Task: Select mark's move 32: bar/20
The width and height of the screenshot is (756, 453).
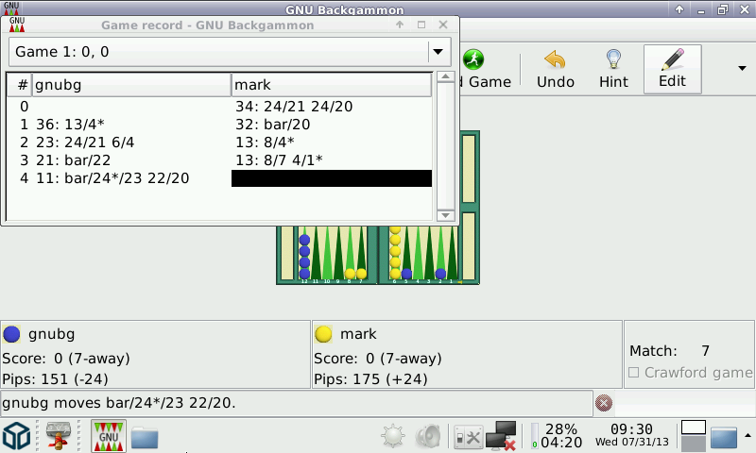Action: pyautogui.click(x=272, y=125)
